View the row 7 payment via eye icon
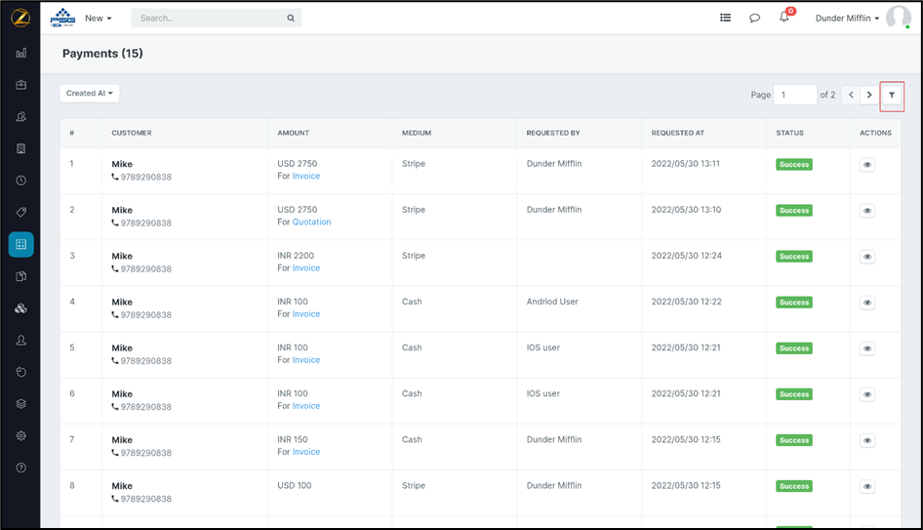Viewport: 923px width, 530px height. pyautogui.click(x=867, y=440)
